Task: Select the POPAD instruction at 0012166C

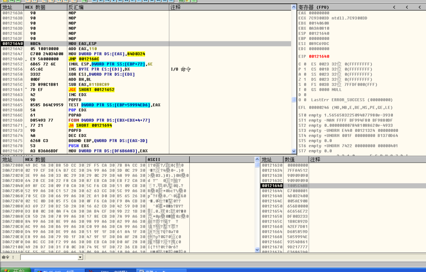Action: click(146, 115)
